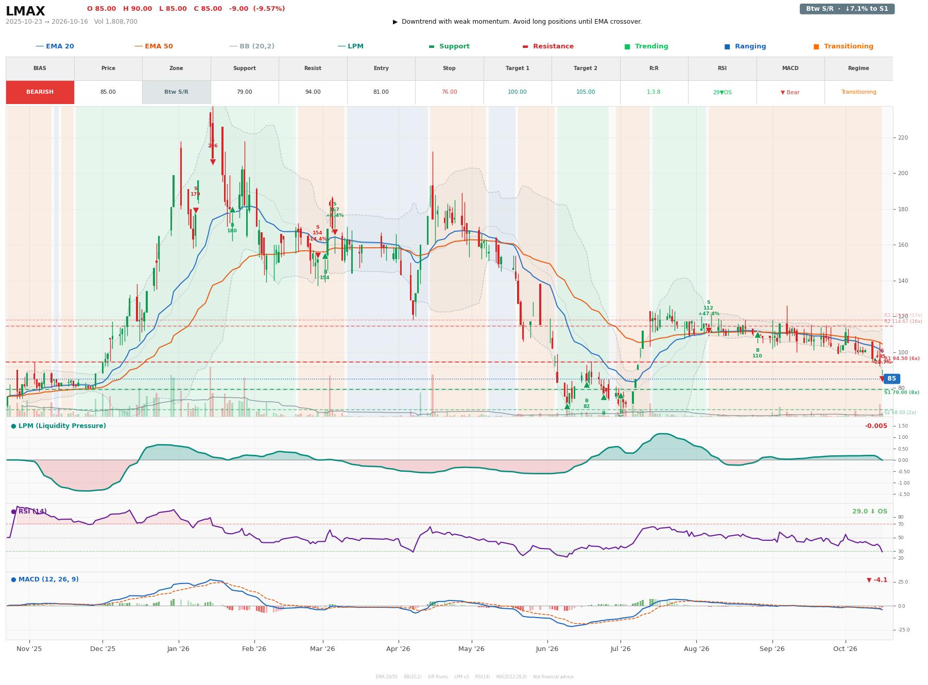The width and height of the screenshot is (928, 685).
Task: Click the Entry value 81.00
Action: pos(381,92)
